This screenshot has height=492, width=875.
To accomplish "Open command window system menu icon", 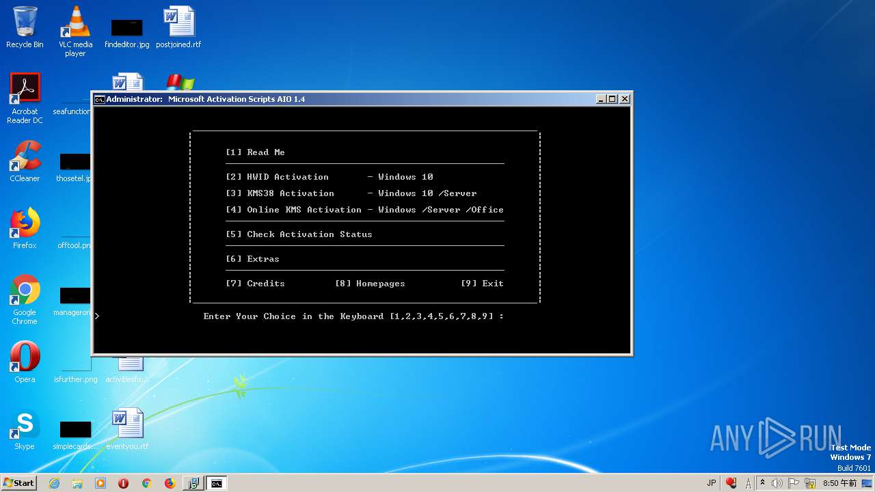I will coord(99,99).
